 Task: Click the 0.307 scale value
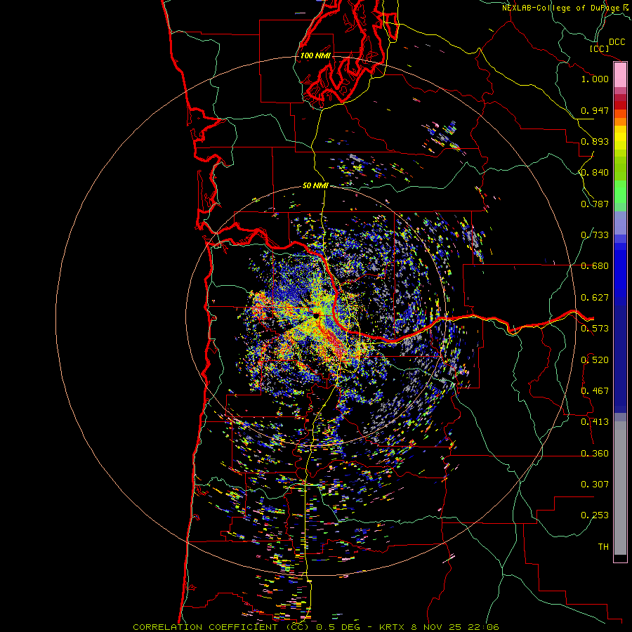(x=595, y=485)
